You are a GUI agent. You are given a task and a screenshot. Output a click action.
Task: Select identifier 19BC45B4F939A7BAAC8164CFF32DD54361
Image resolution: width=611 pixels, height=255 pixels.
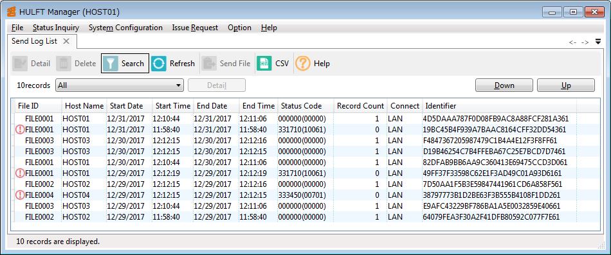coord(495,130)
